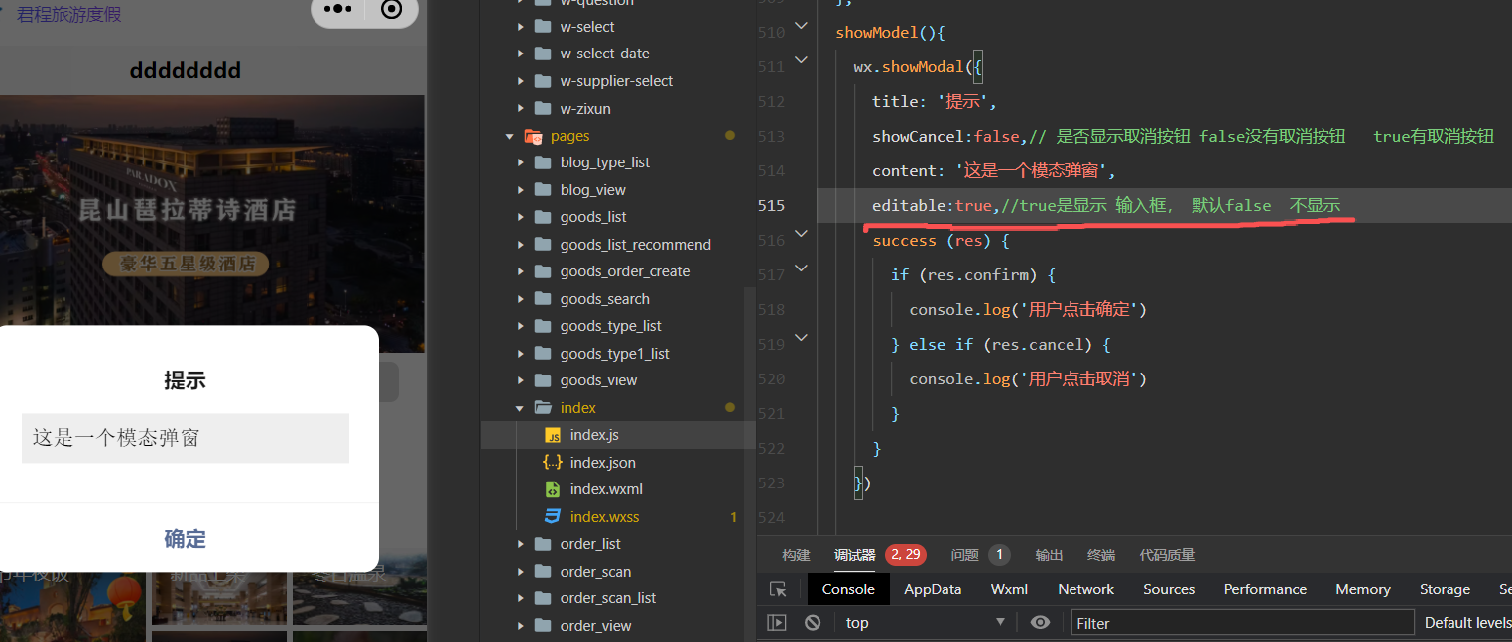The image size is (1512, 642).
Task: Open the mini program three-dots menu
Action: click(338, 9)
